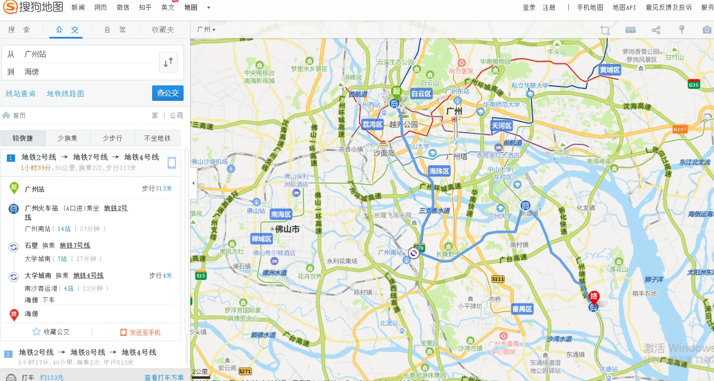Viewport: 714px width, 381px height.
Task: Select the map pin marker tool
Action: (x=681, y=30)
